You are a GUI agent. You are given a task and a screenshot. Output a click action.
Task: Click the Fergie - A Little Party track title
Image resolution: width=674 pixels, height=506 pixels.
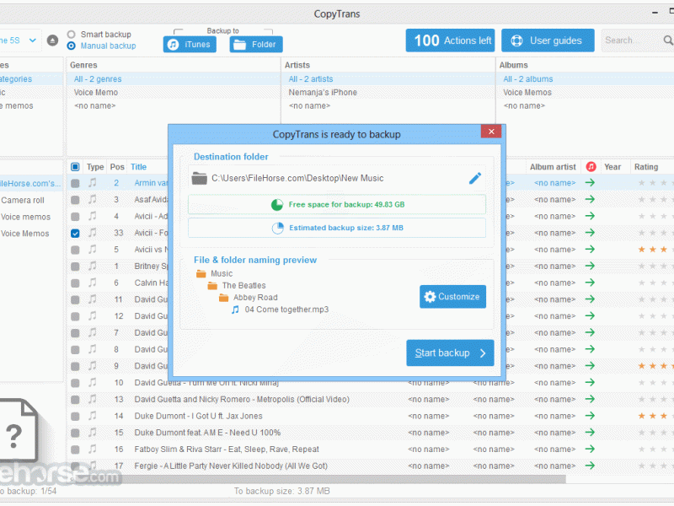(x=231, y=466)
